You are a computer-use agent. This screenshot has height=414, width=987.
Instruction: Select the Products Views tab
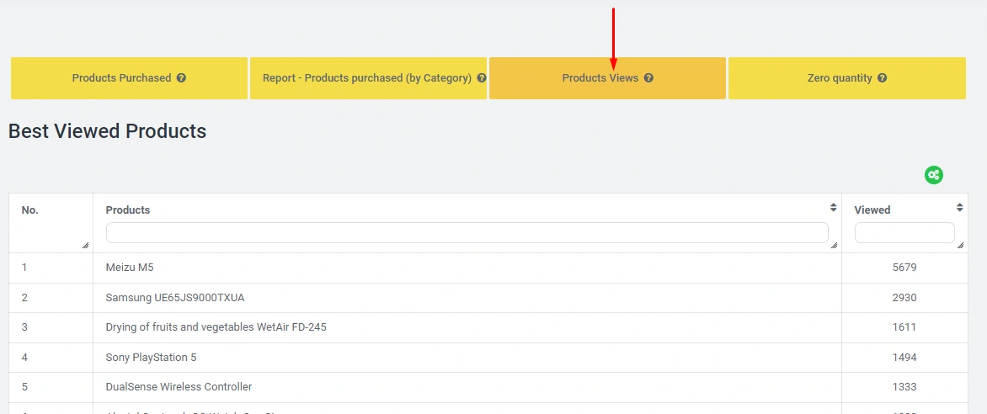(600, 78)
